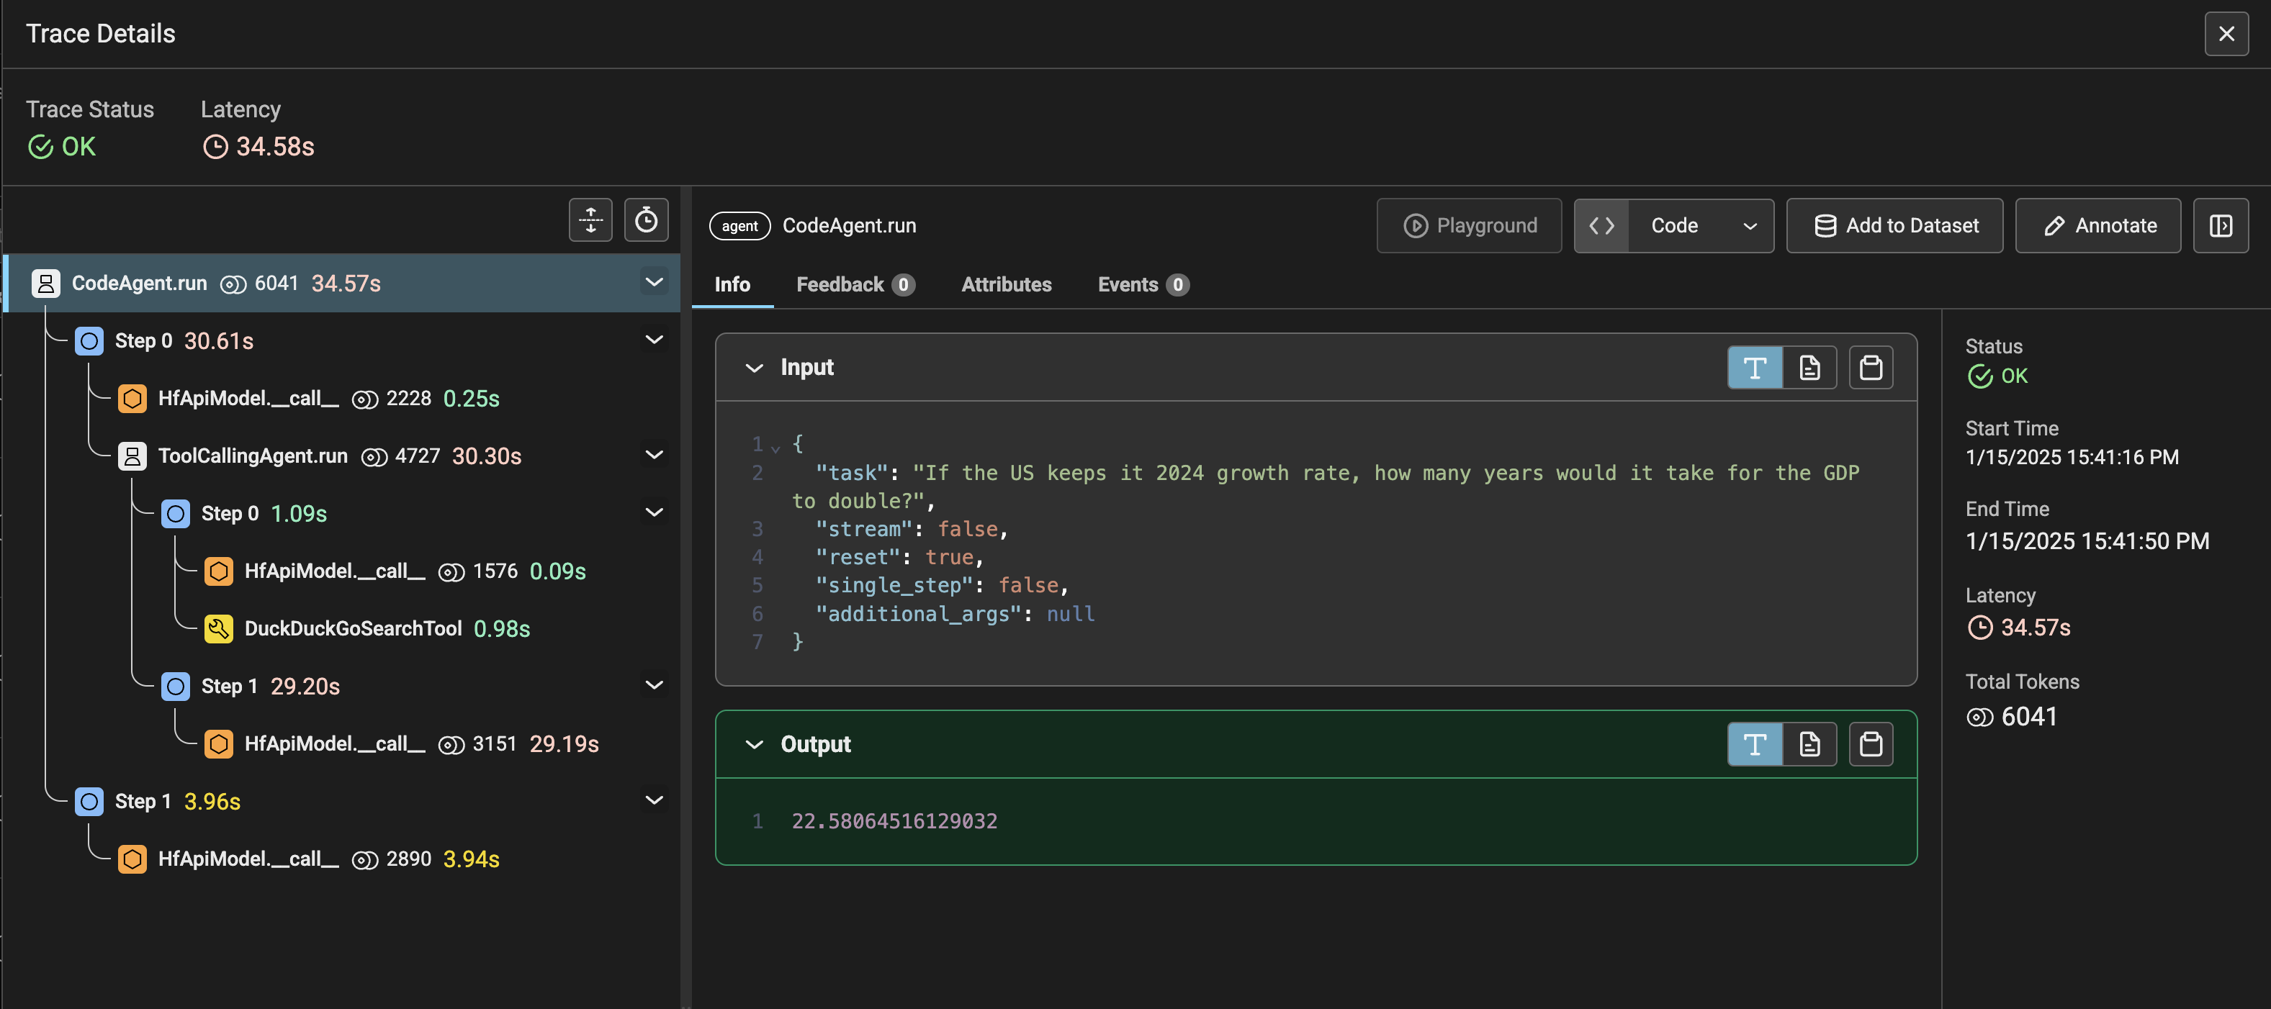Viewport: 2271px width, 1009px height.
Task: Select the ToolCallingAgent.run agent icon
Action: (x=132, y=456)
